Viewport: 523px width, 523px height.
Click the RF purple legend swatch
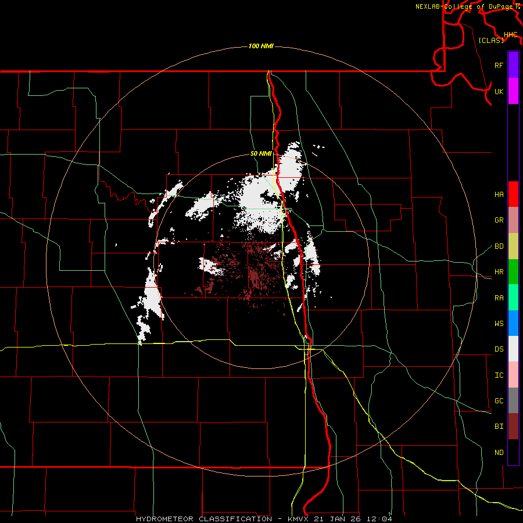tap(513, 65)
